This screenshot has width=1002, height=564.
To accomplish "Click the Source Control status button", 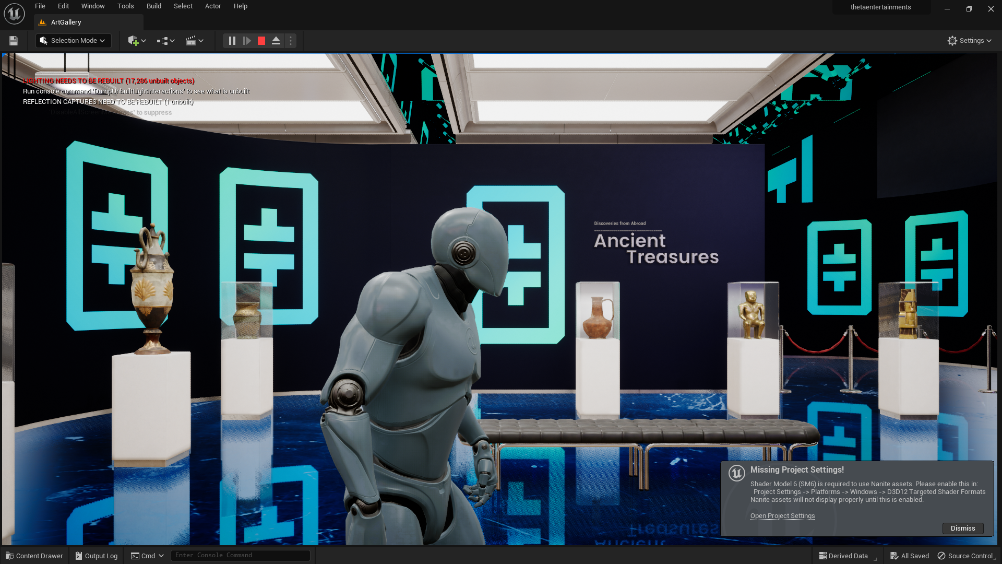I will point(965,556).
